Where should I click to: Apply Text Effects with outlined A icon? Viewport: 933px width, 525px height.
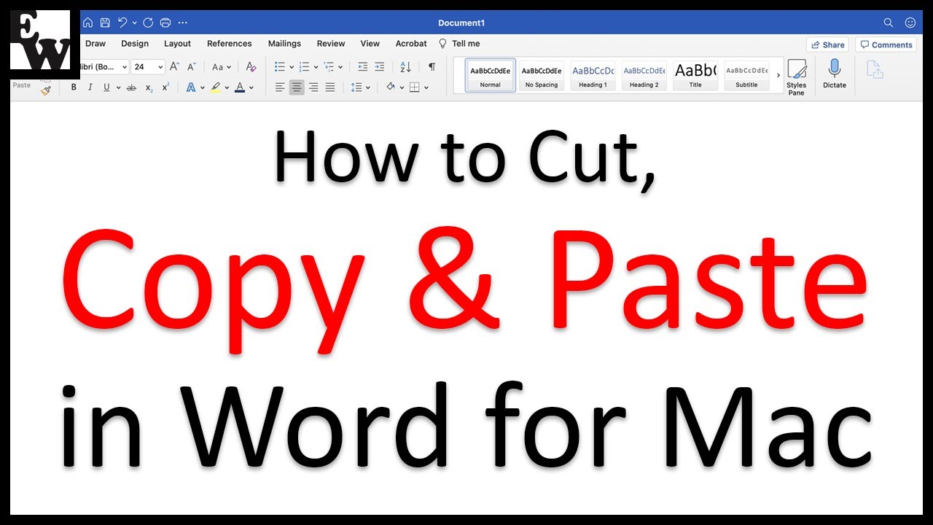[191, 87]
